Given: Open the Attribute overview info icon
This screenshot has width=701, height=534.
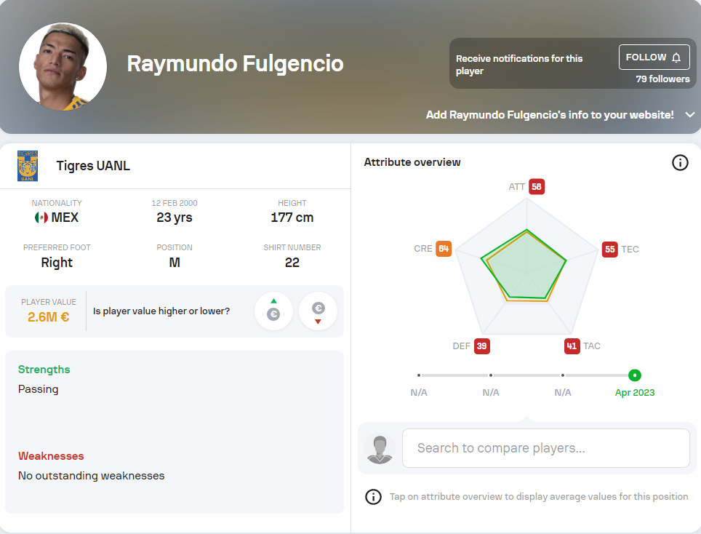Looking at the screenshot, I should point(680,162).
